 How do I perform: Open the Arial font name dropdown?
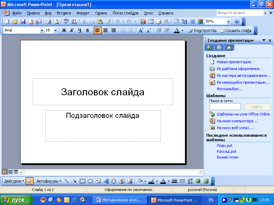[42, 30]
